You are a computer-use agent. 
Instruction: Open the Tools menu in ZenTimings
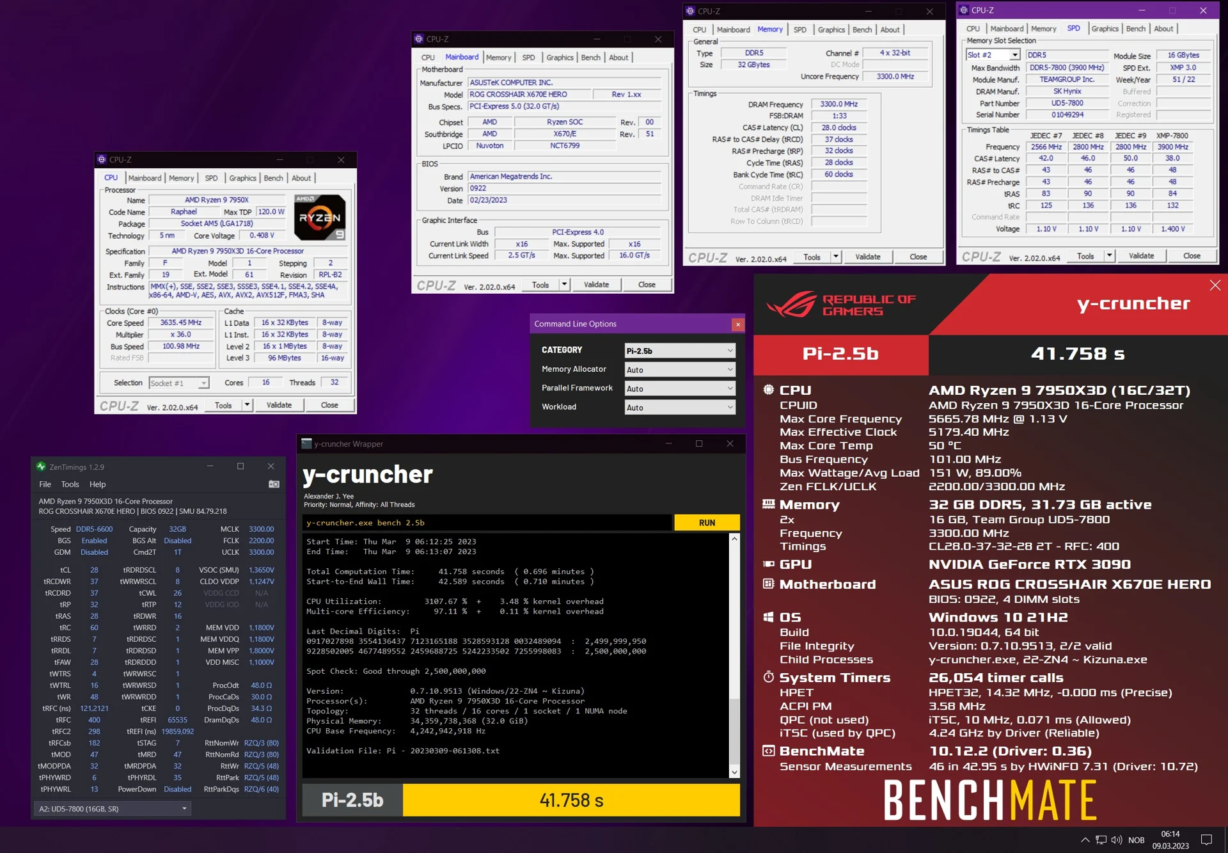(x=70, y=484)
